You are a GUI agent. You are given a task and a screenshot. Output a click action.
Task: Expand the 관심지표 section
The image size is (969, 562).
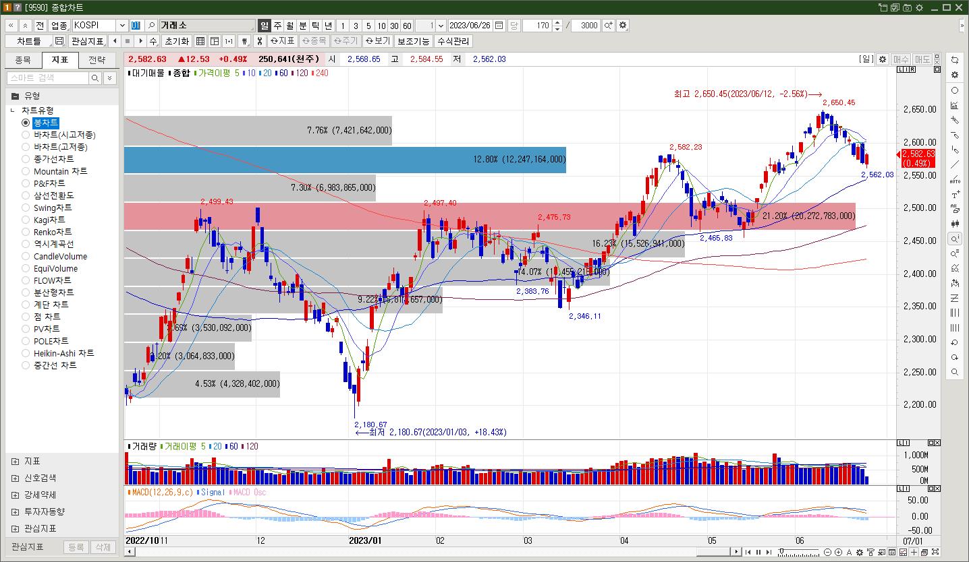coord(15,529)
